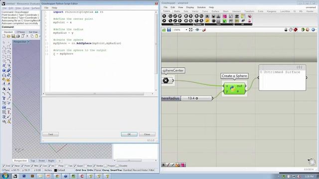
Task: Check the Disable osnap checkbox
Action: 117,166
